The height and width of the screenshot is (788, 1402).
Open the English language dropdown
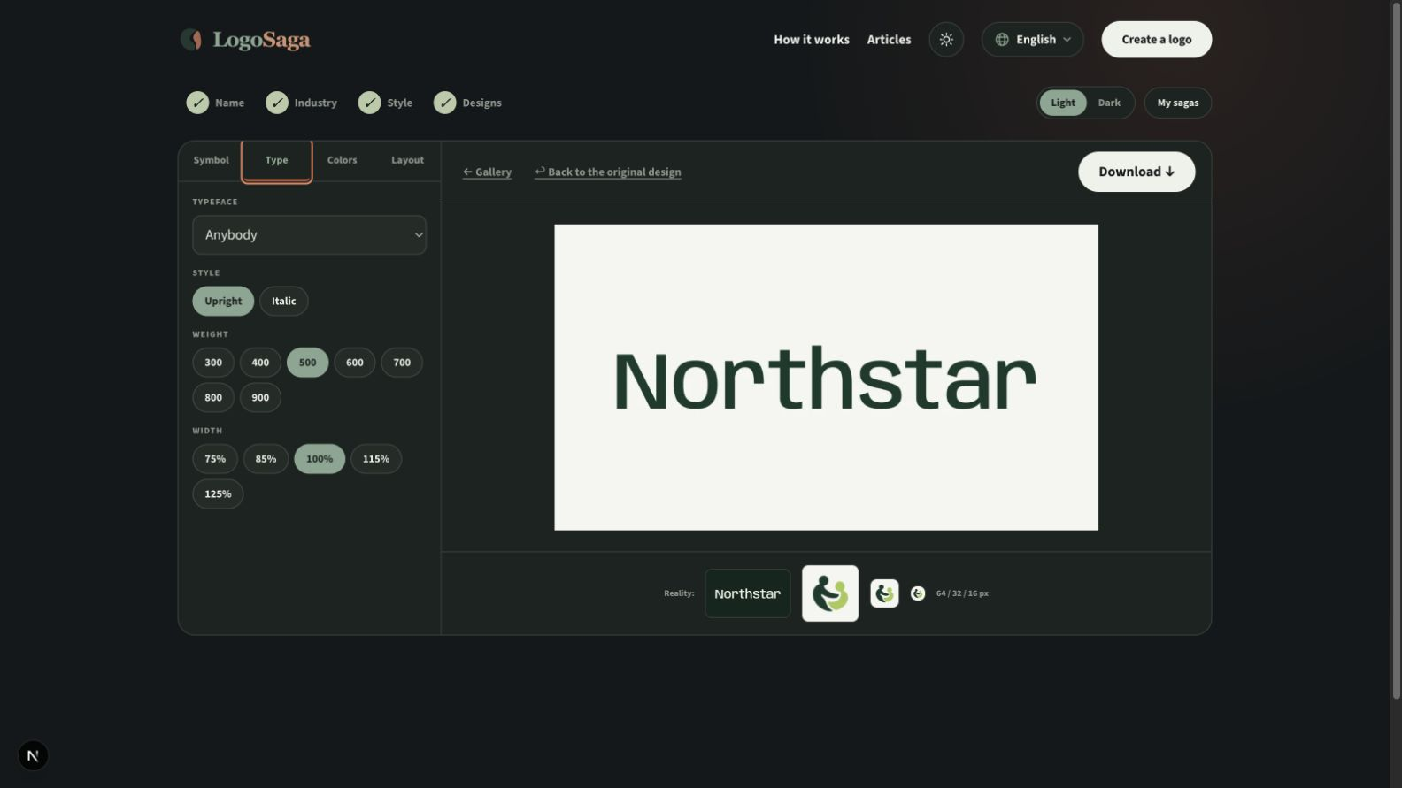tap(1033, 40)
